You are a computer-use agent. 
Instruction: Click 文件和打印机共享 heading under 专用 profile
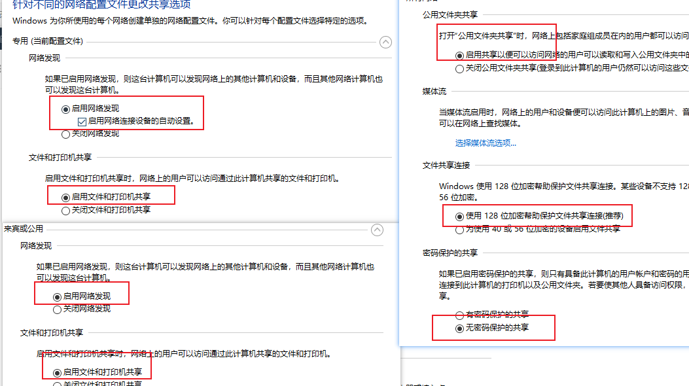point(60,157)
